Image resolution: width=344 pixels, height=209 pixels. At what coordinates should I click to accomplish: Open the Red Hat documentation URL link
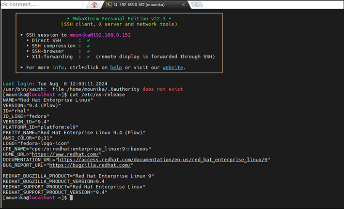pos(163,159)
